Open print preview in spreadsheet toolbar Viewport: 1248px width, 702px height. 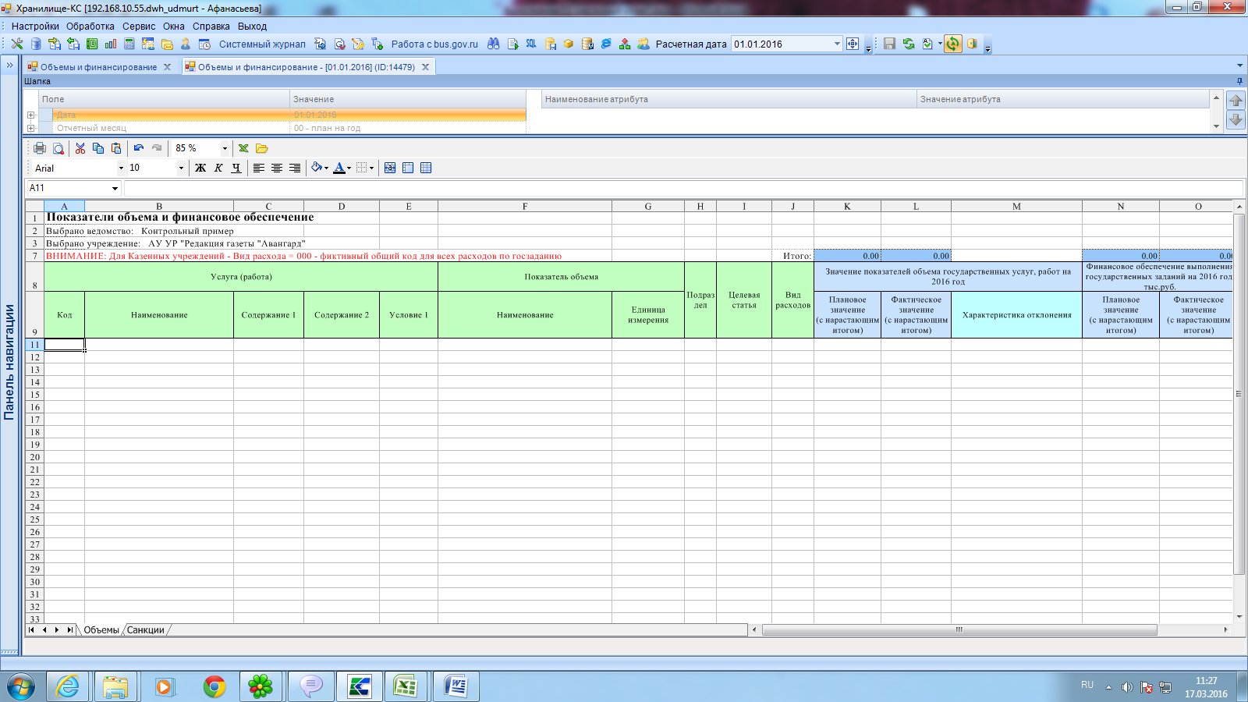point(58,148)
